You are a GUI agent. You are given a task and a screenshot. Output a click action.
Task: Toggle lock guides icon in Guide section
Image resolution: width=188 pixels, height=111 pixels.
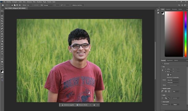[x=166, y=98]
